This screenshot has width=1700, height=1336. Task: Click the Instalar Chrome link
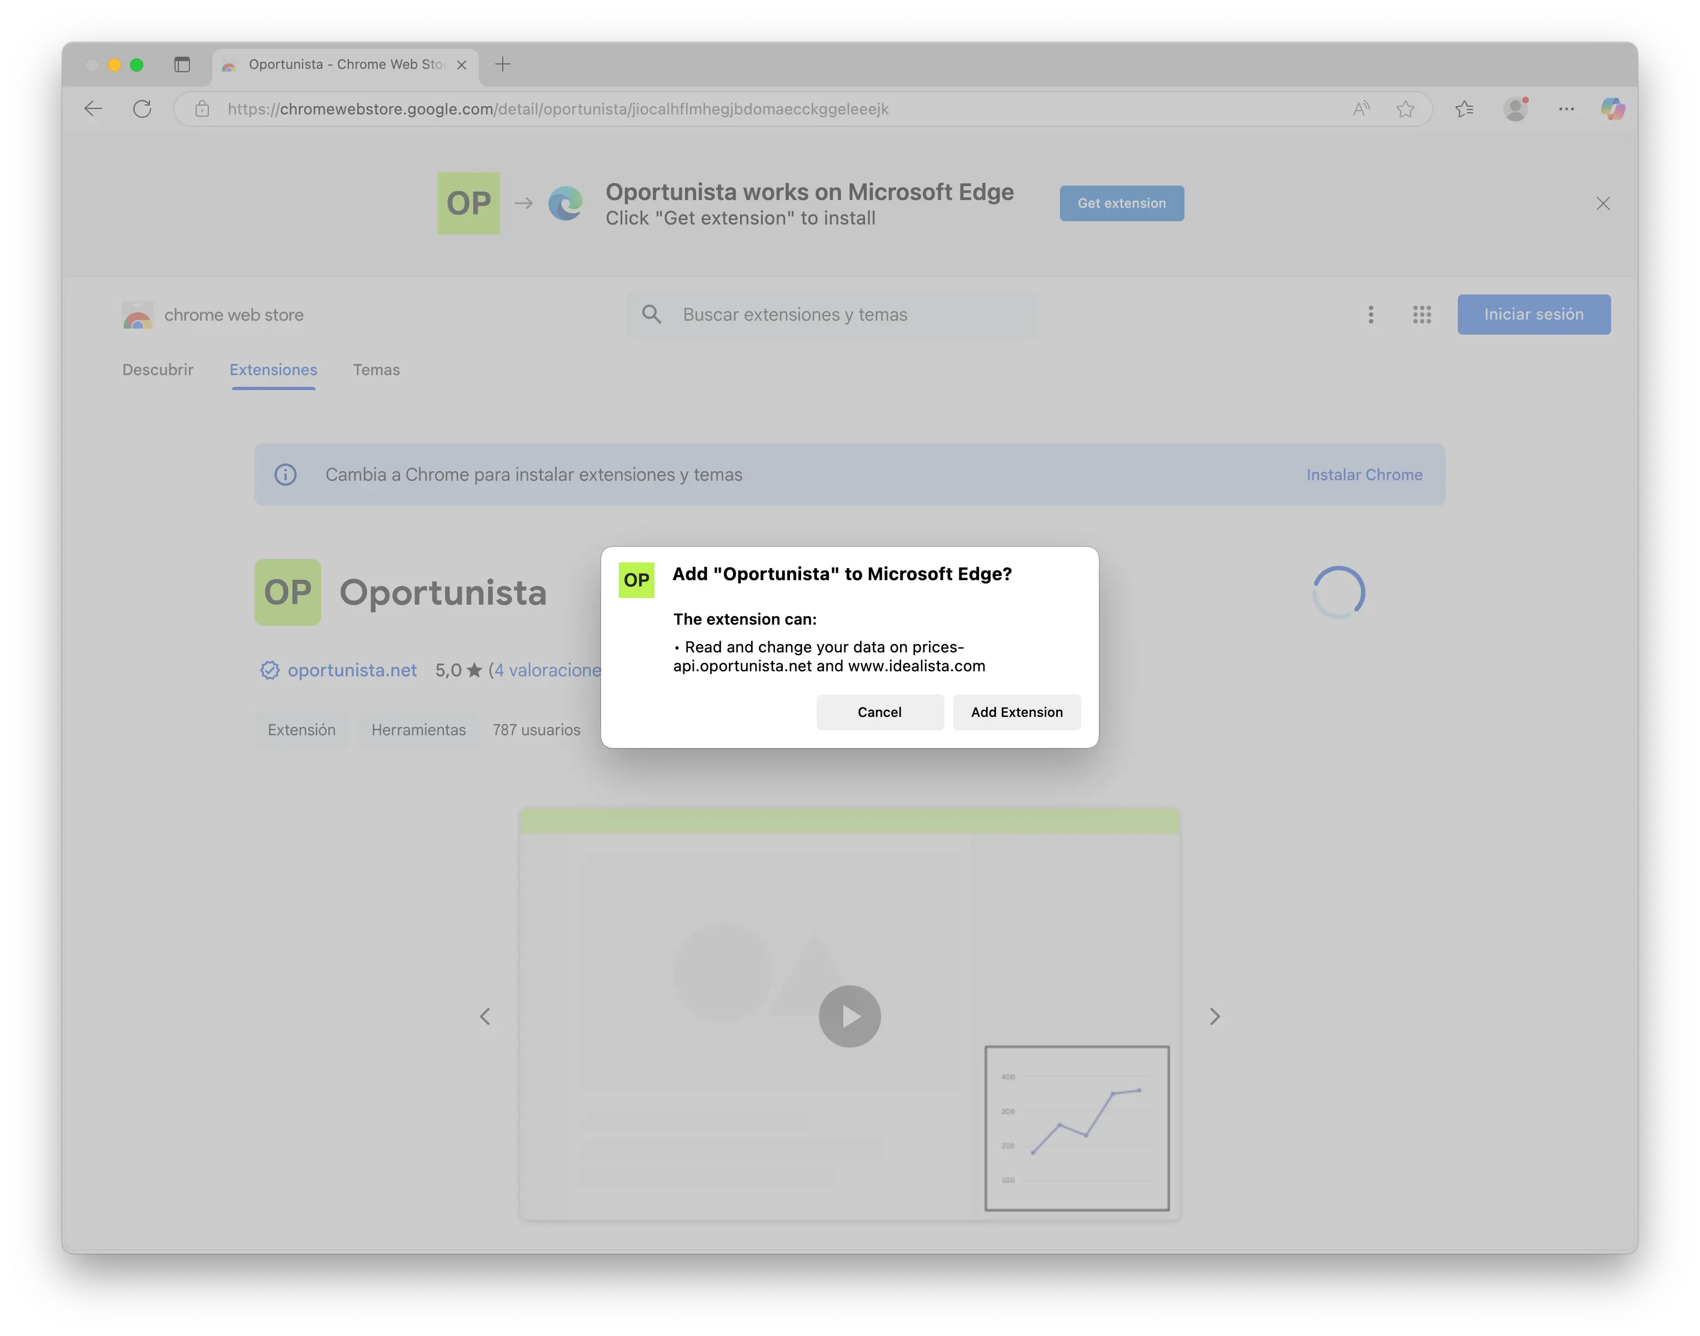click(x=1364, y=475)
